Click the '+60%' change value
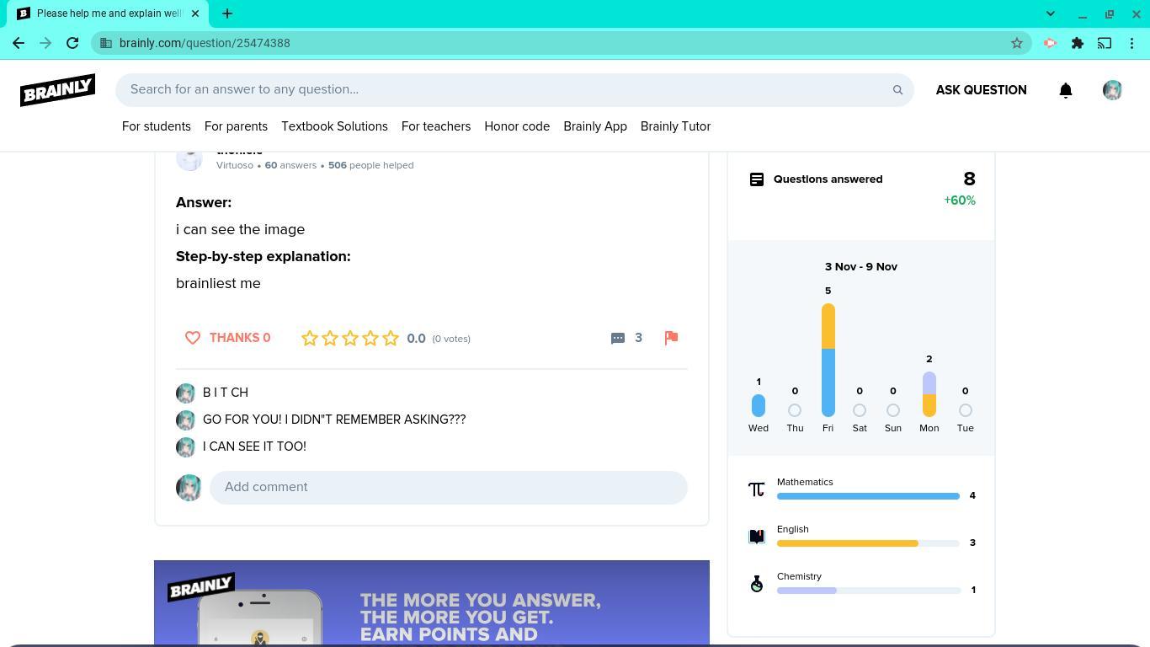 [x=960, y=201]
